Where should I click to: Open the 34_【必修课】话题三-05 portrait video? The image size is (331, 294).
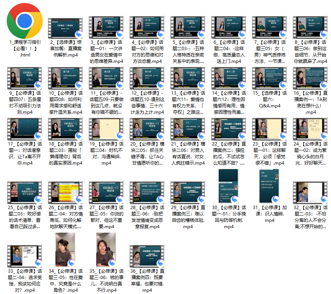coord(66,250)
